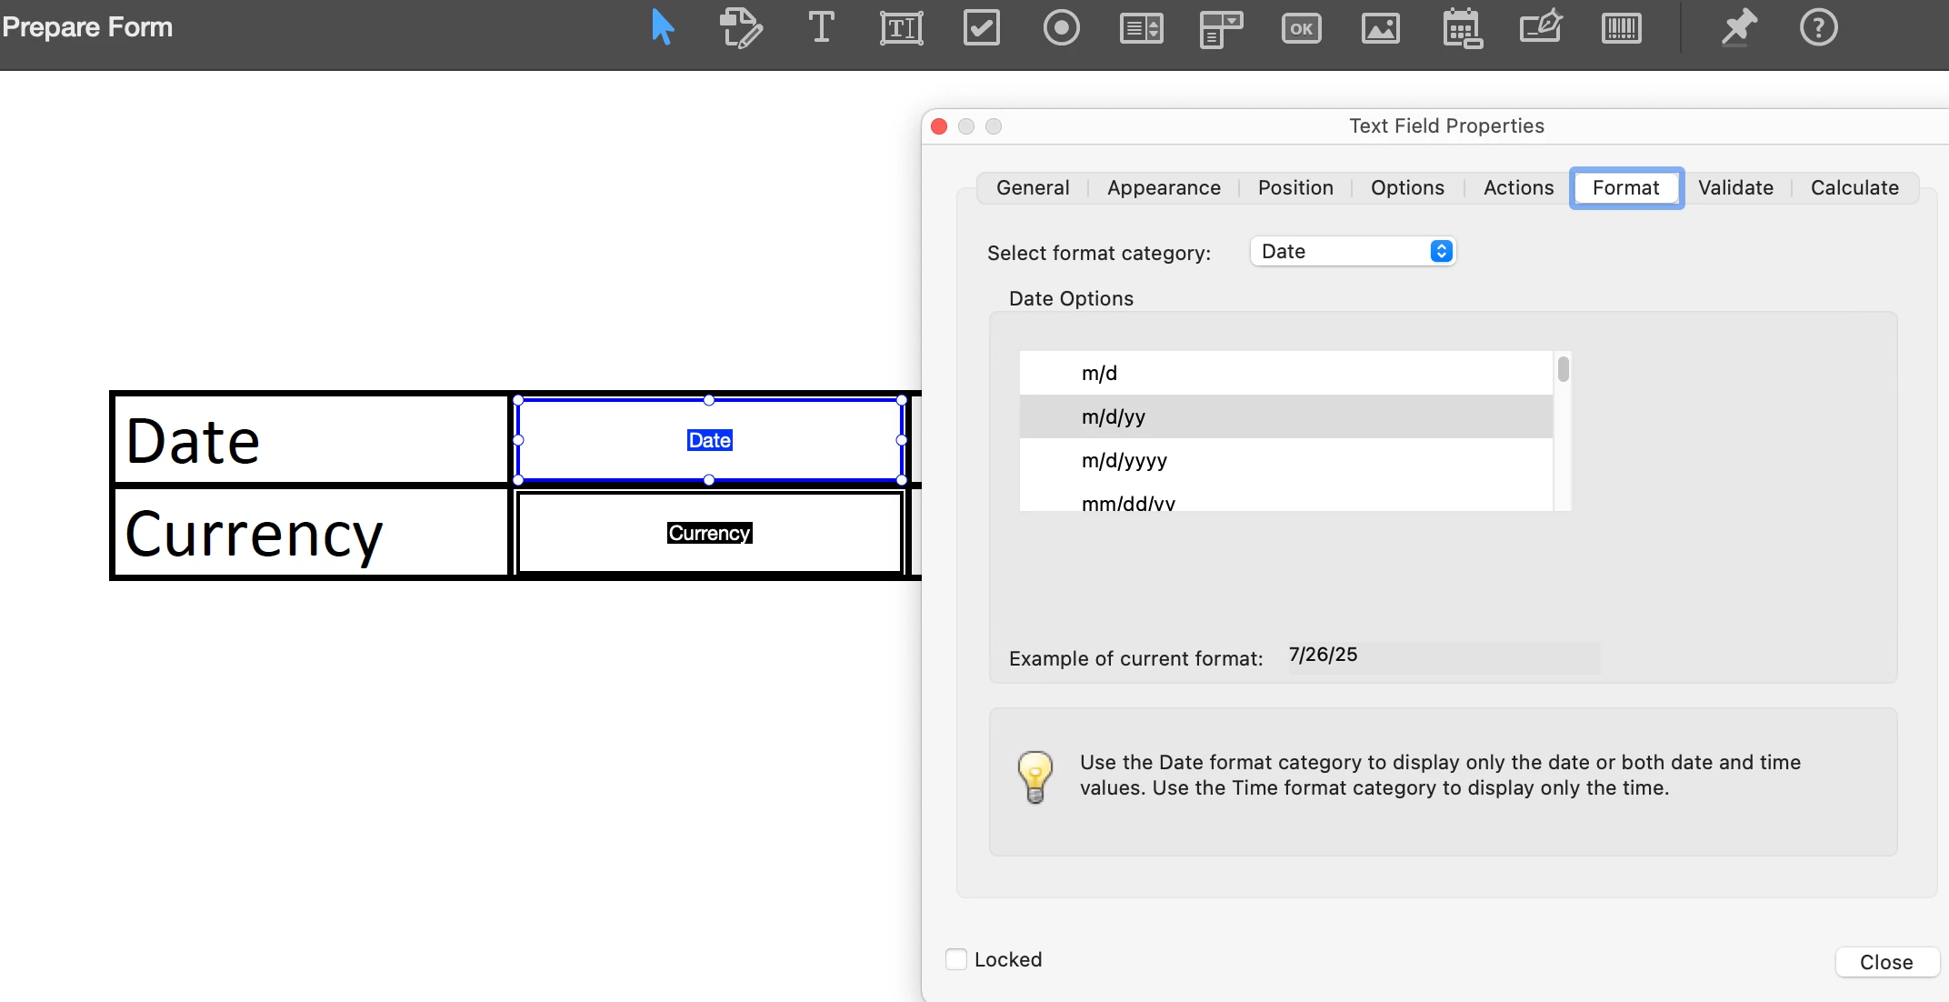
Task: Select the Currency form field
Action: (709, 533)
